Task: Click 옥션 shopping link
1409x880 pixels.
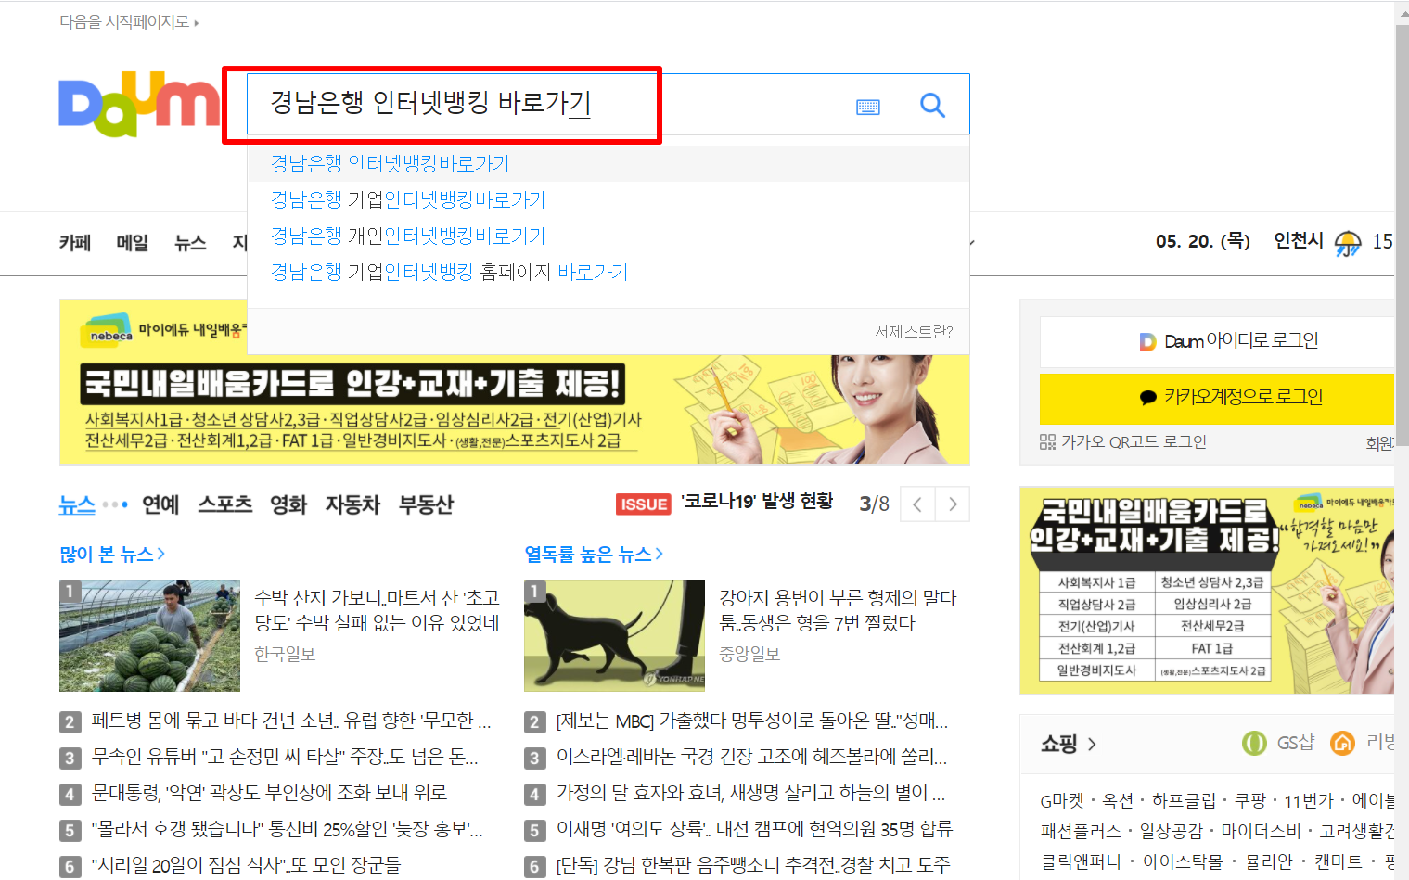Action: pyautogui.click(x=1118, y=800)
